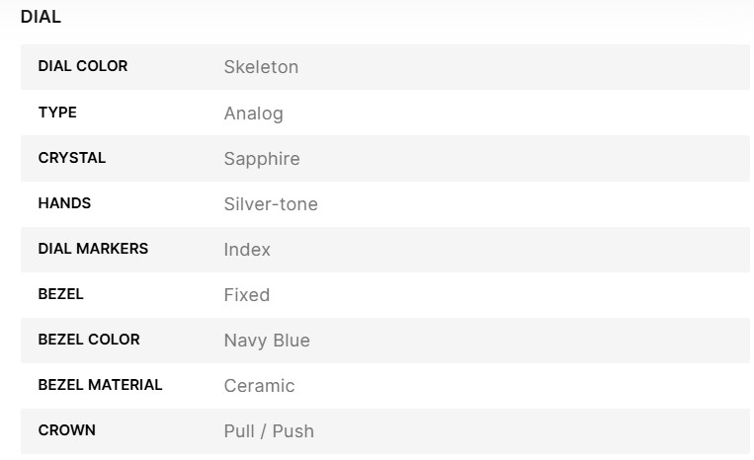The height and width of the screenshot is (460, 754).
Task: Select the Silver-tone hands value
Action: 271,204
